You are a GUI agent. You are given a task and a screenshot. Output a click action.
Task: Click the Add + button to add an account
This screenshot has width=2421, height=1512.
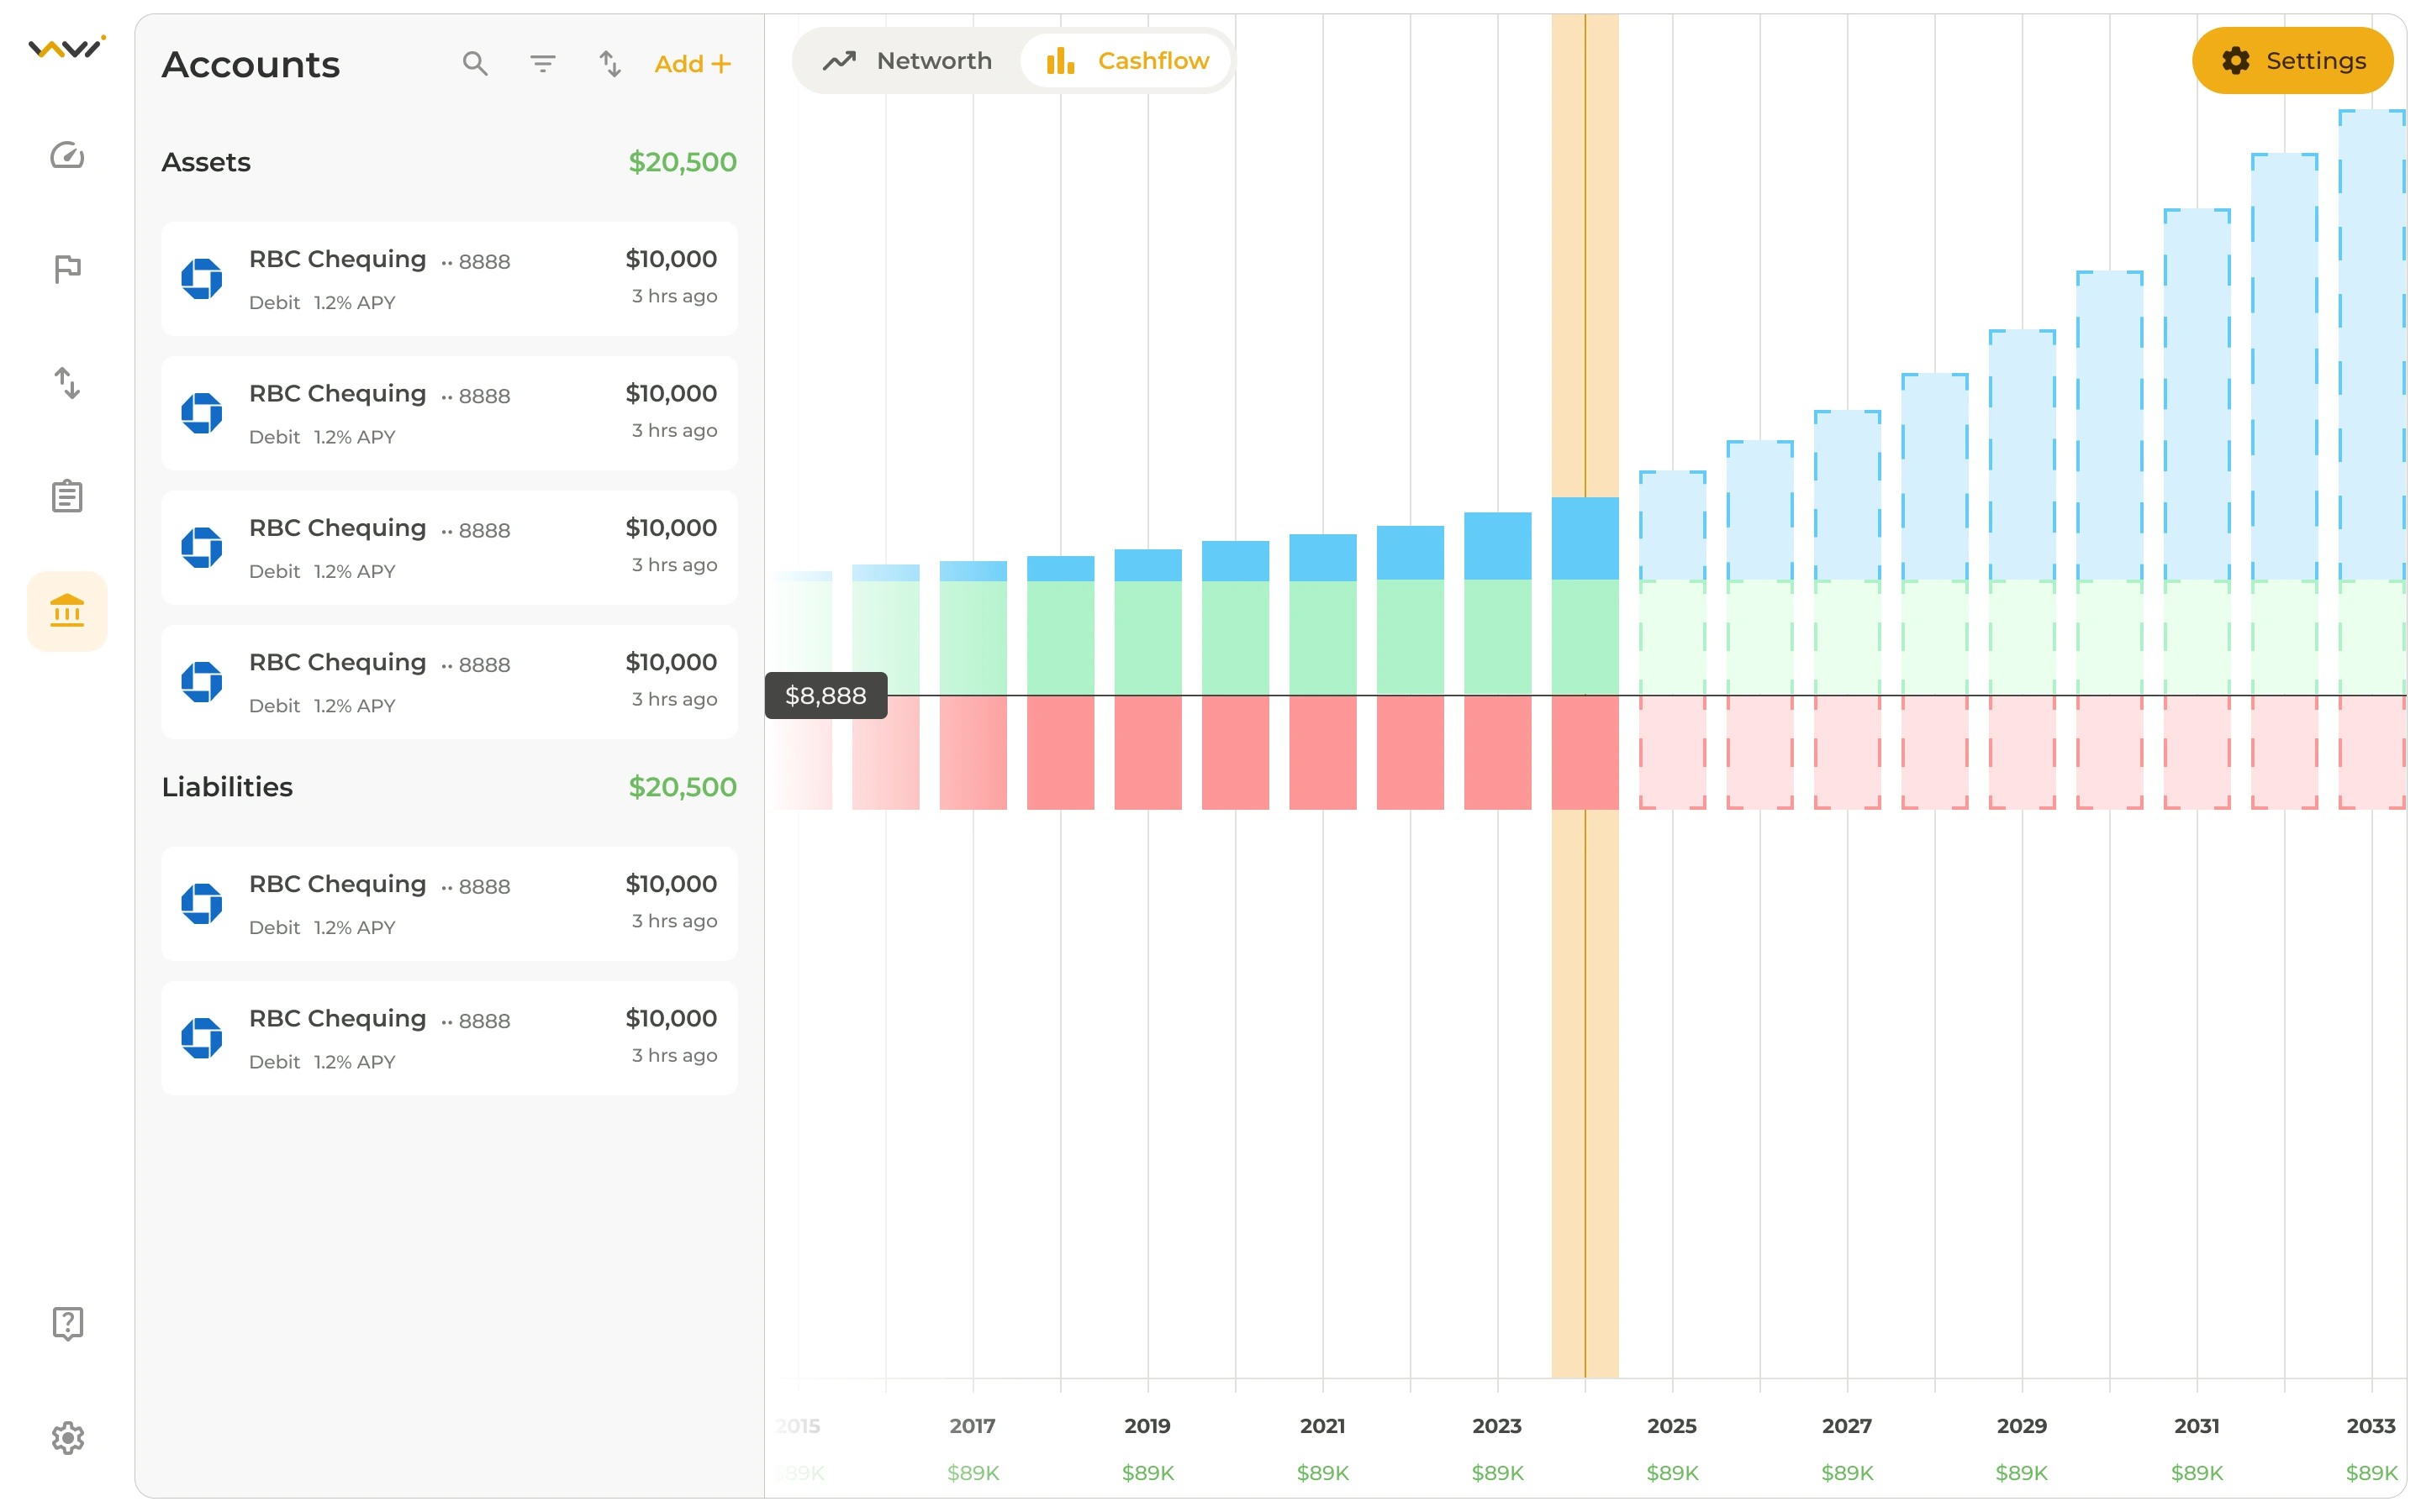694,63
